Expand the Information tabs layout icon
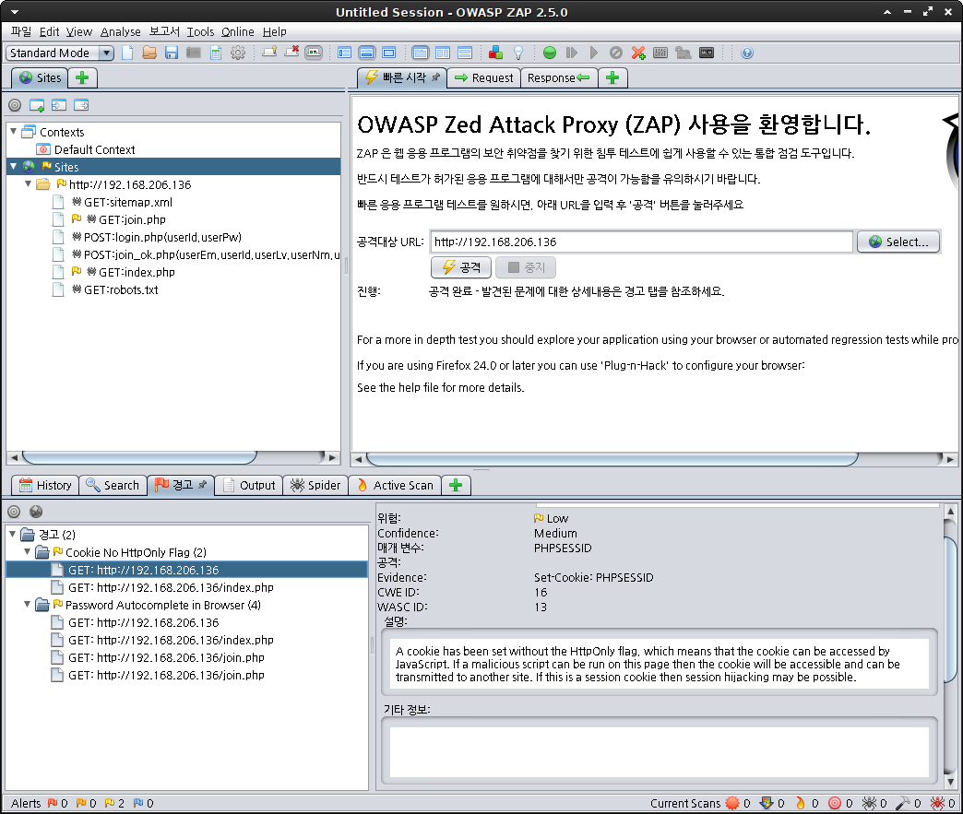The image size is (963, 814). [x=366, y=53]
